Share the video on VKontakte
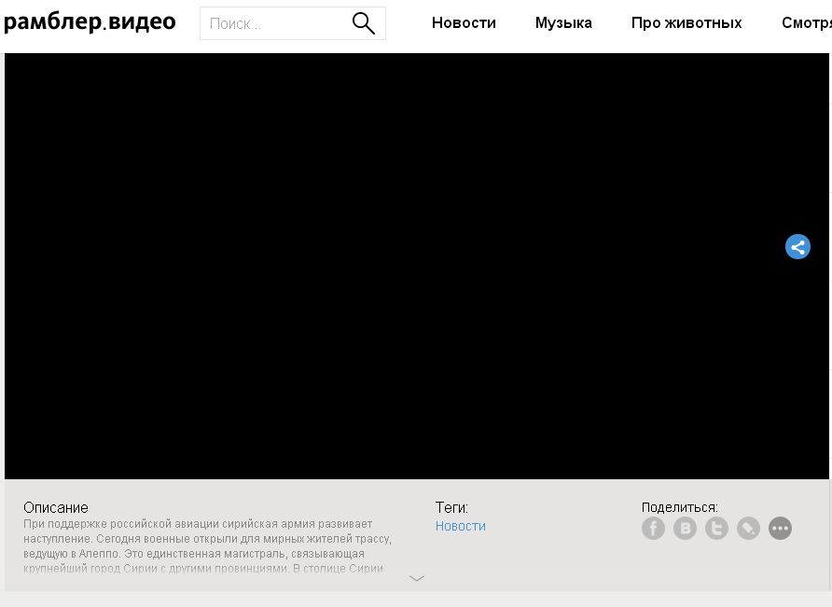This screenshot has width=832, height=607. coord(685,529)
